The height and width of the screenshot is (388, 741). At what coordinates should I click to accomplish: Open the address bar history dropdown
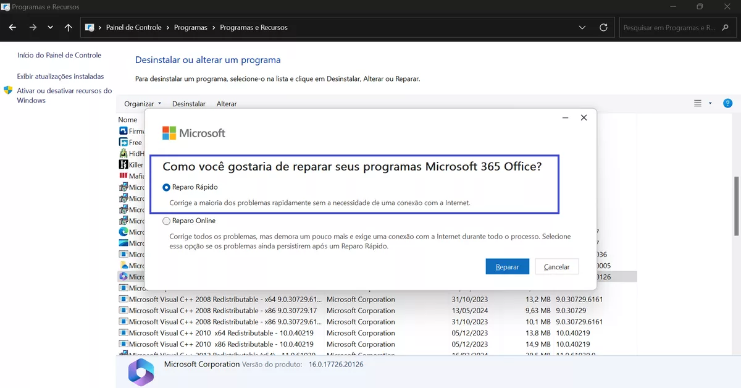coord(582,28)
